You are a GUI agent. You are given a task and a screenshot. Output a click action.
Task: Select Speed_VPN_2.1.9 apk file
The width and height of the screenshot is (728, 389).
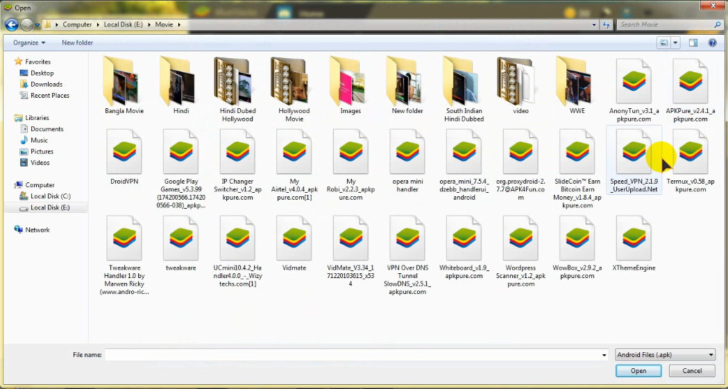point(634,160)
